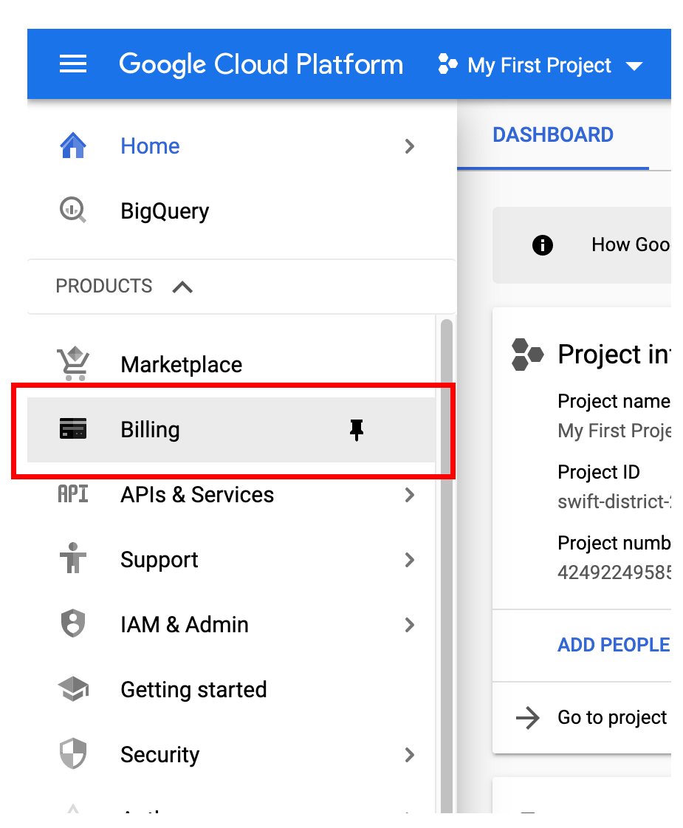
Task: Click the BigQuery magnifier icon
Action: 73,211
